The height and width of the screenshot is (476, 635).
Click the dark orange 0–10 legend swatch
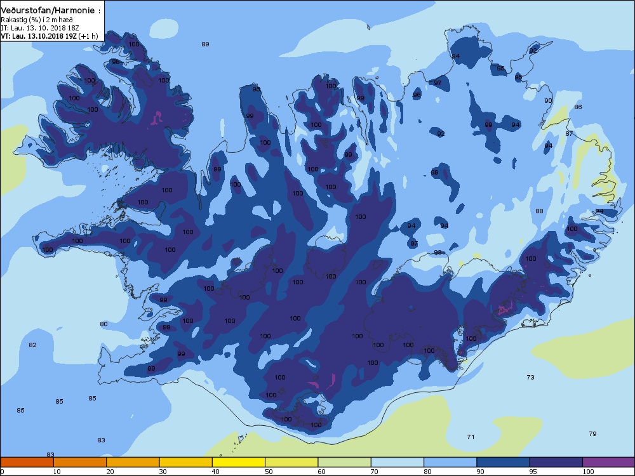tap(27, 462)
